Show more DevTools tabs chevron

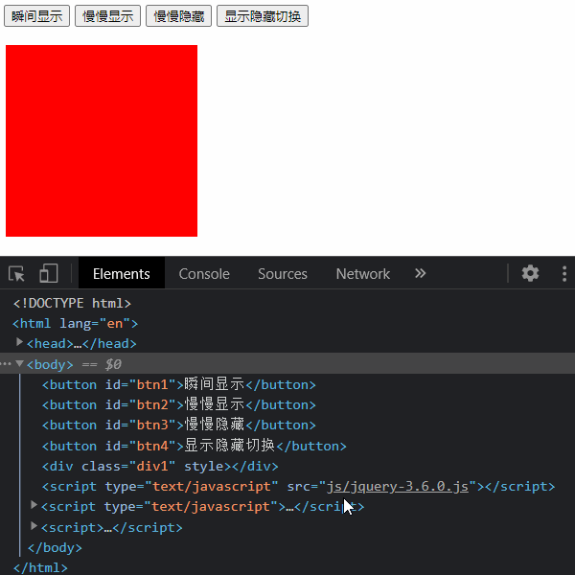point(421,273)
